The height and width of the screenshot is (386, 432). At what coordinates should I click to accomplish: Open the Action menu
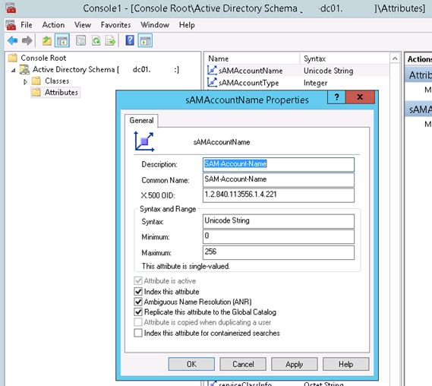pos(53,25)
